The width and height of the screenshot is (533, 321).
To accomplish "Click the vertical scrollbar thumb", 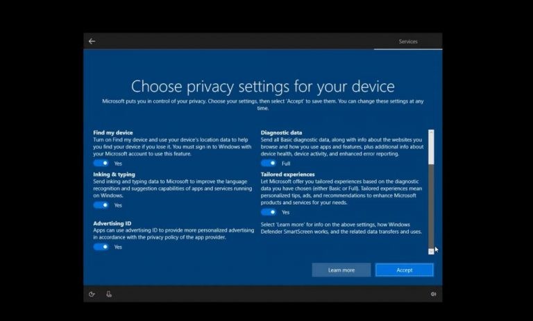I will click(x=431, y=150).
